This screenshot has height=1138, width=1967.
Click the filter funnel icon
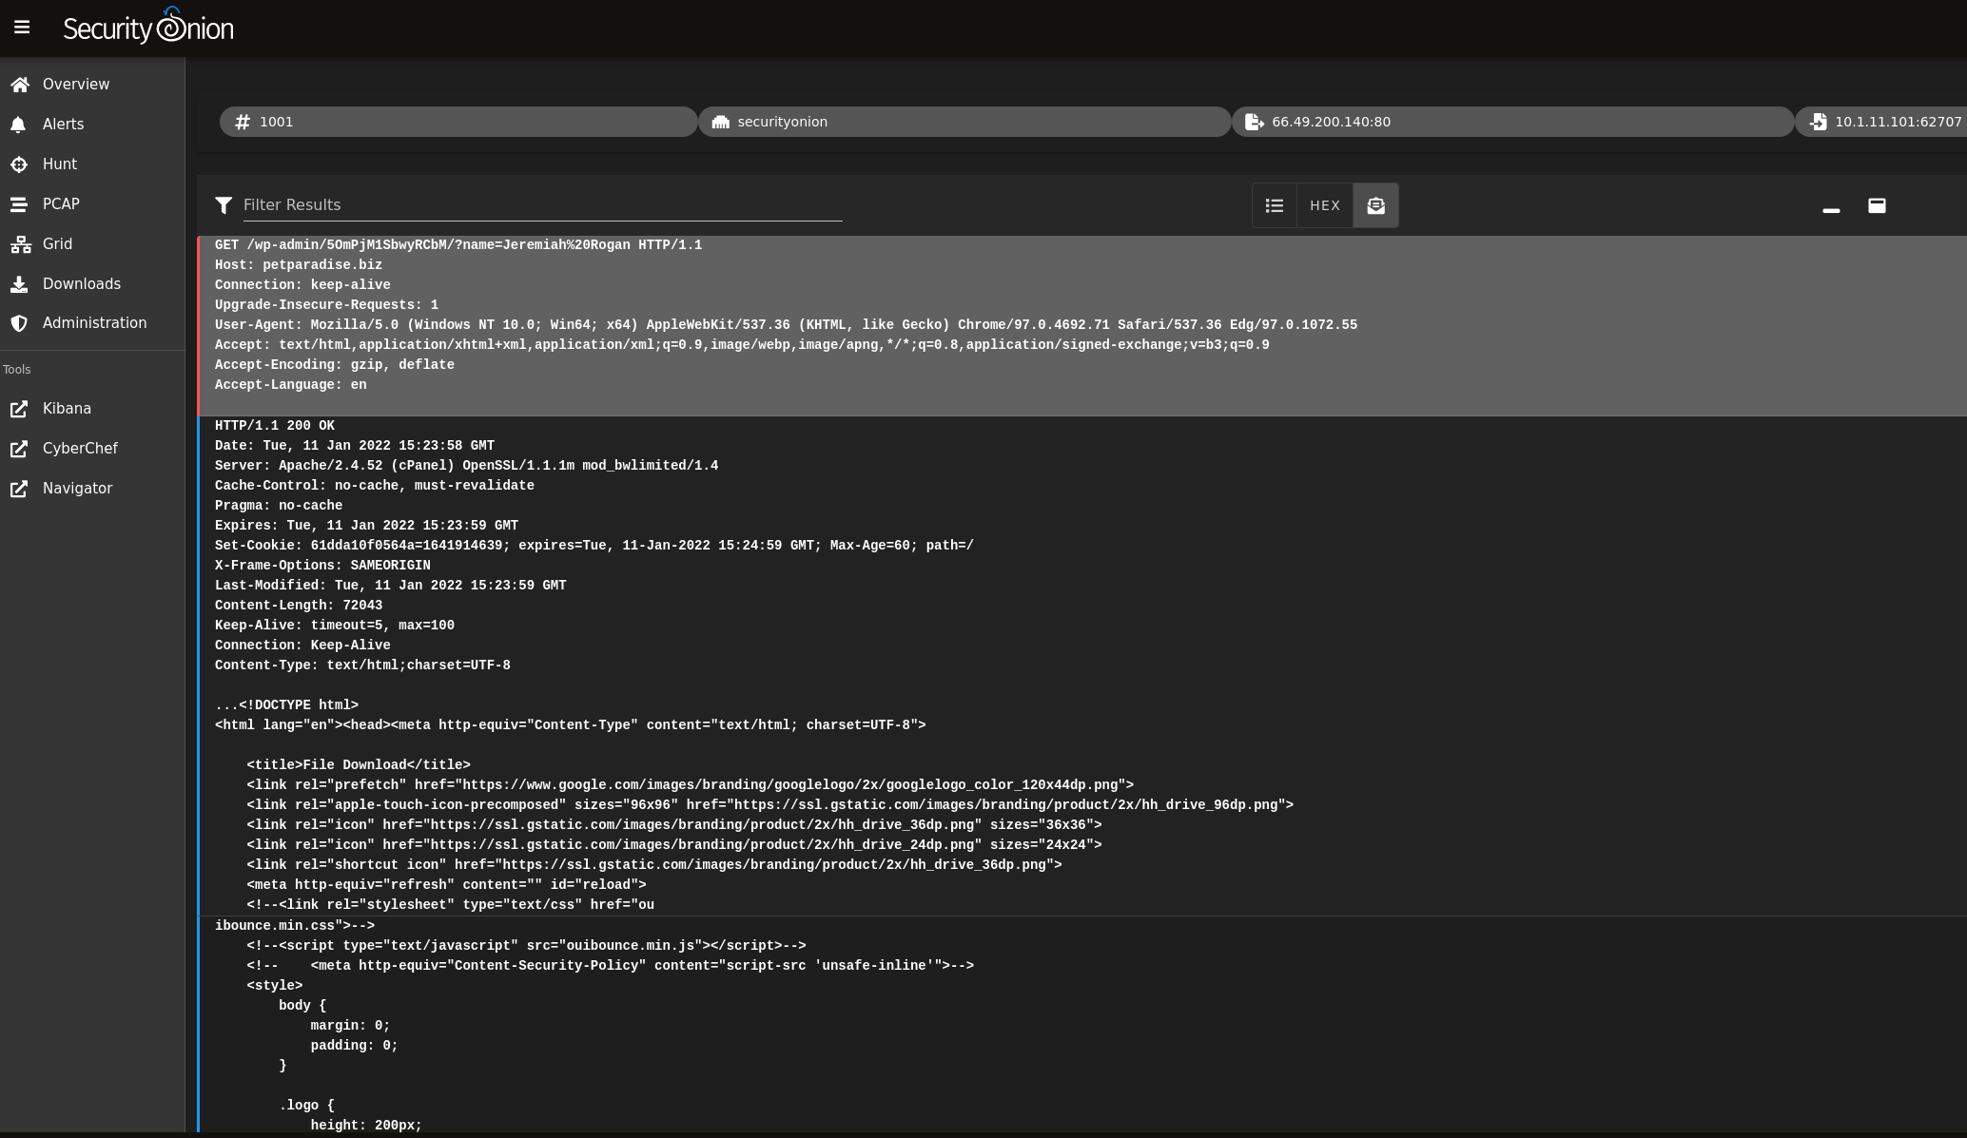click(x=224, y=205)
